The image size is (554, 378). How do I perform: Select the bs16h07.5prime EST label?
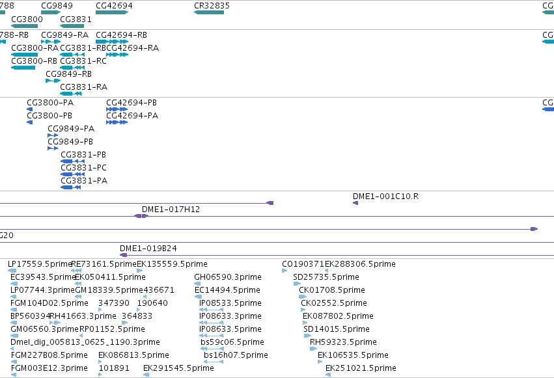(x=236, y=356)
